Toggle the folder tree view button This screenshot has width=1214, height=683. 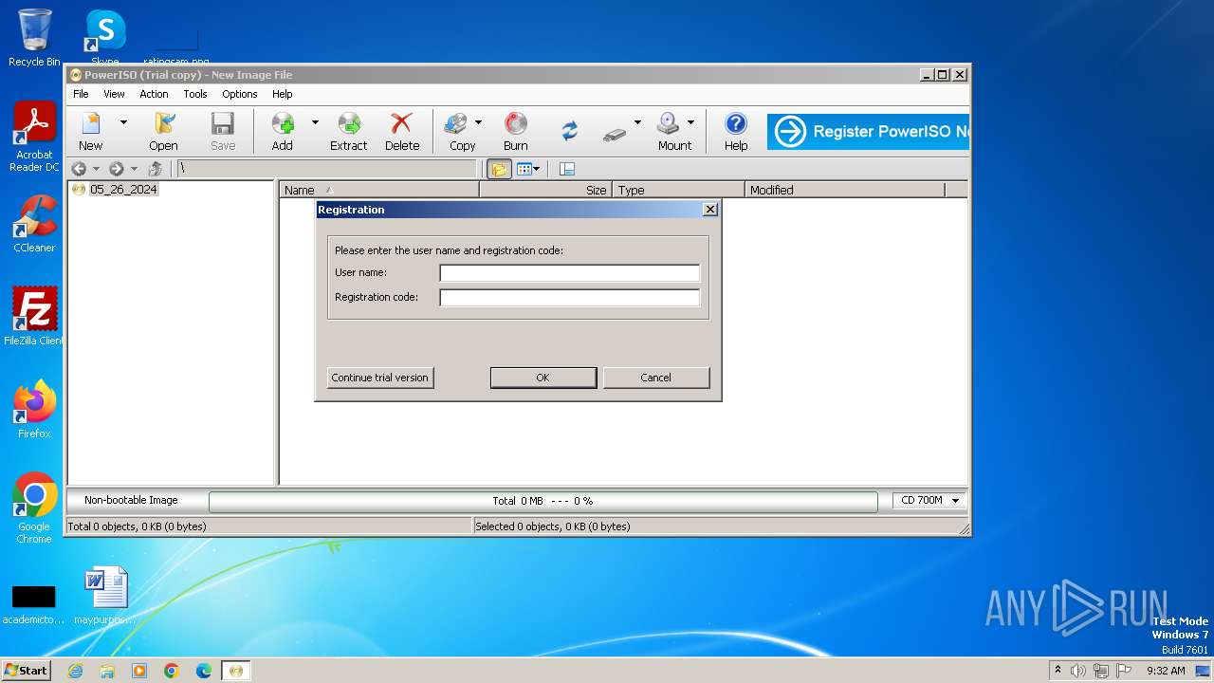coord(499,169)
